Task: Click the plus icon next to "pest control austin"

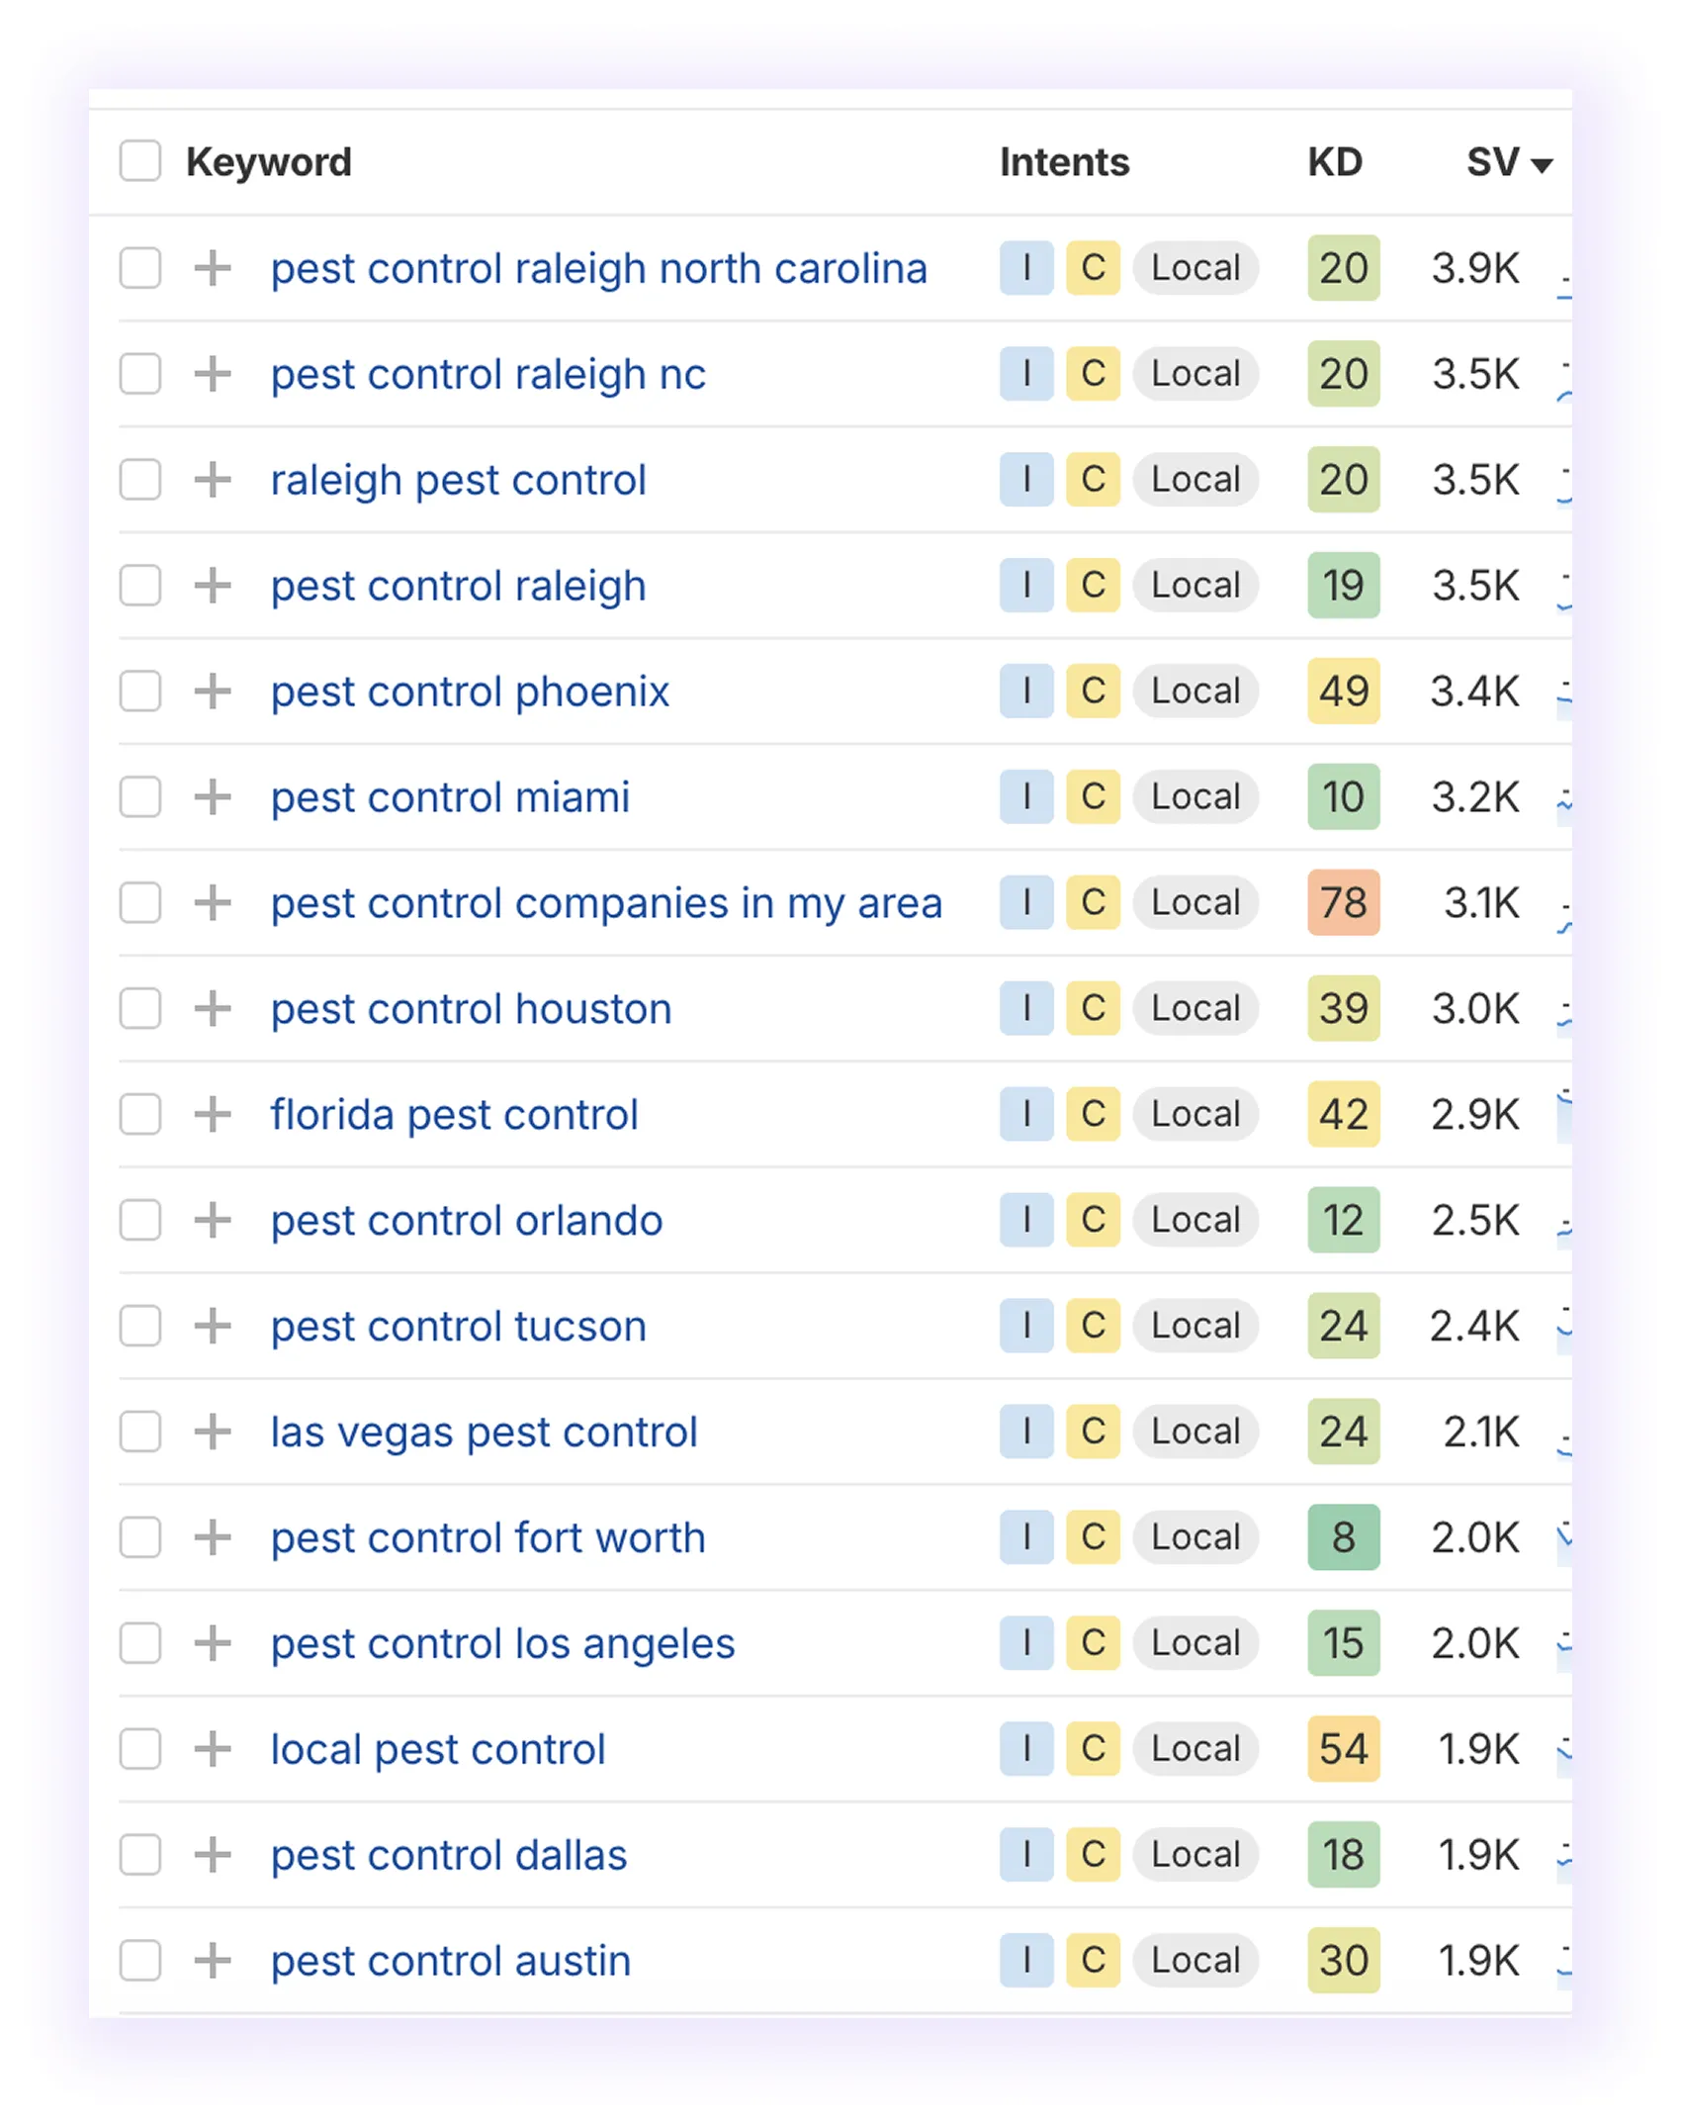Action: pyautogui.click(x=211, y=1961)
